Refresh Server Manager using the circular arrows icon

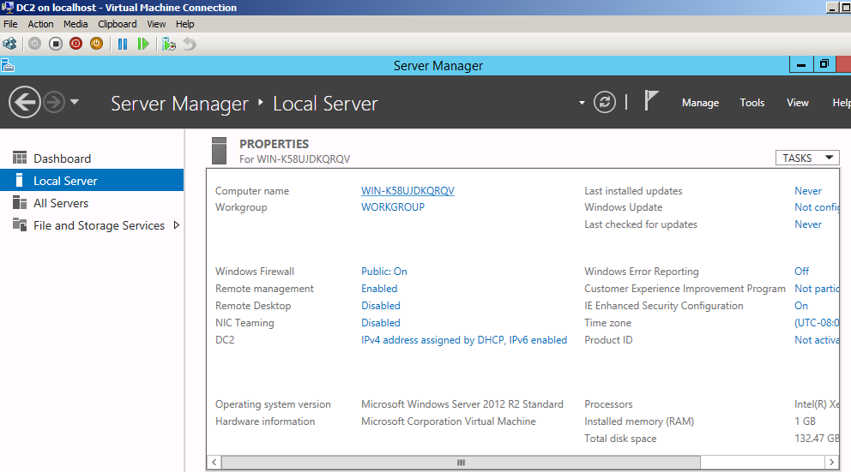[x=606, y=103]
